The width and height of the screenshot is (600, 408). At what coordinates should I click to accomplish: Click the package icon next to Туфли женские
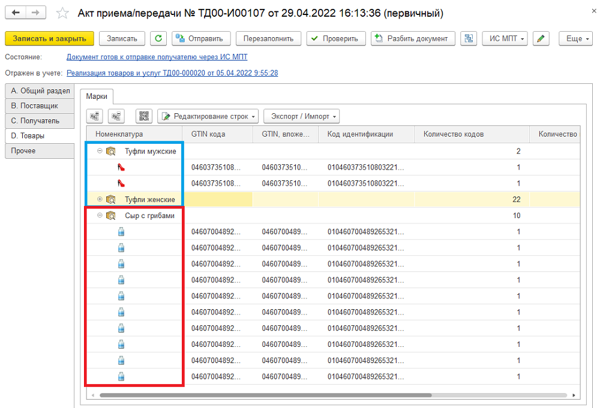pyautogui.click(x=111, y=200)
